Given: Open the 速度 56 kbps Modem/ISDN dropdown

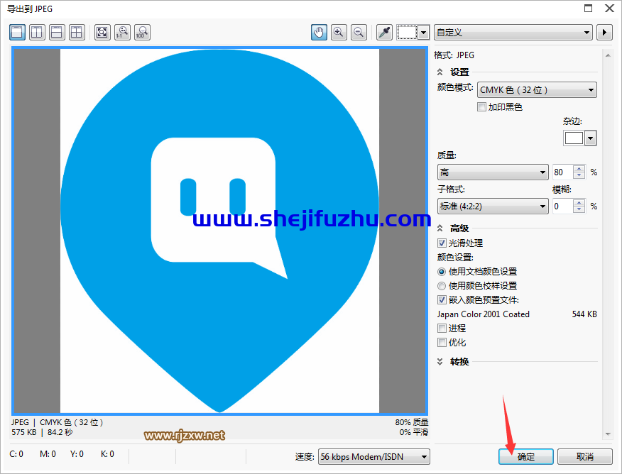Looking at the screenshot, I should (374, 456).
